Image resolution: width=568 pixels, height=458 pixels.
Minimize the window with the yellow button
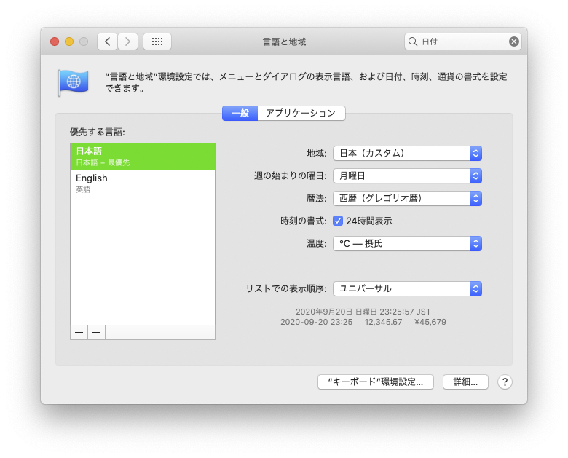coord(69,42)
